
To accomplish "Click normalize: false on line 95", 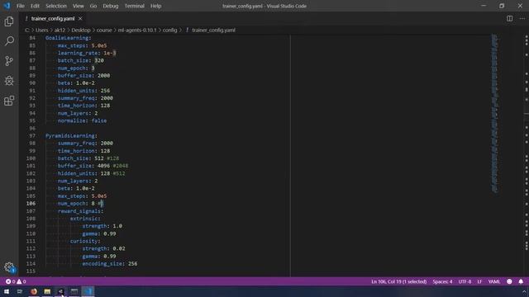I will (x=82, y=120).
